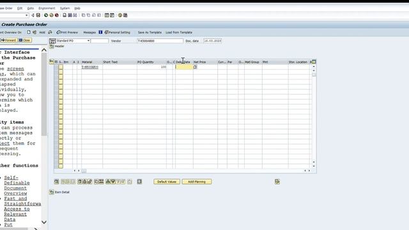This screenshot has height=230, width=409.
Task: Click the Create New Session icon
Action: (x=107, y=15)
